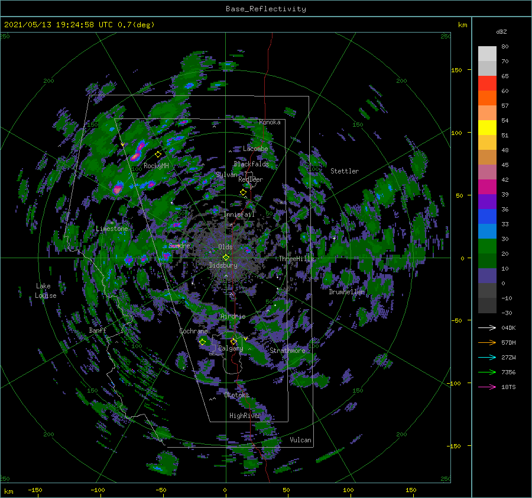Click the Ponoka city label

270,122
